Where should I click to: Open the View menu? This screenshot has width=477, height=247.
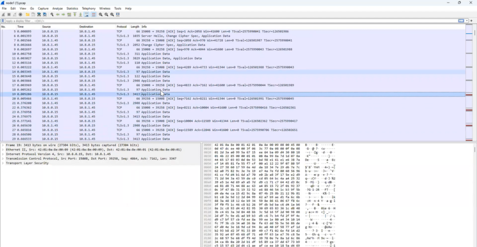23,8
